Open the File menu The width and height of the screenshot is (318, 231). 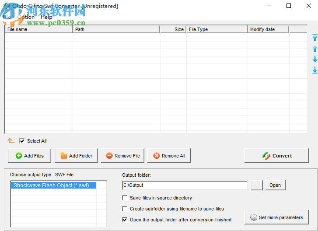click(x=7, y=17)
